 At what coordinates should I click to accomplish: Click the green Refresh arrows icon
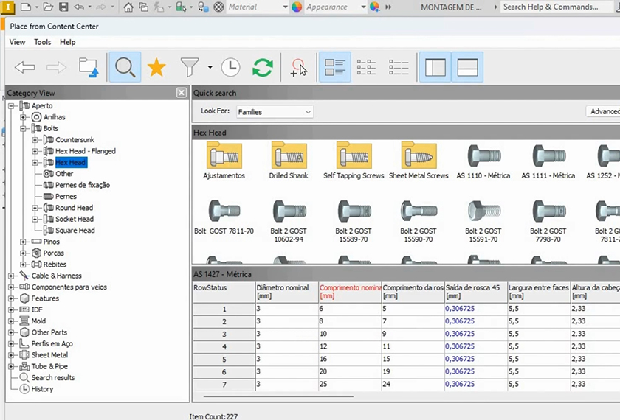[262, 68]
